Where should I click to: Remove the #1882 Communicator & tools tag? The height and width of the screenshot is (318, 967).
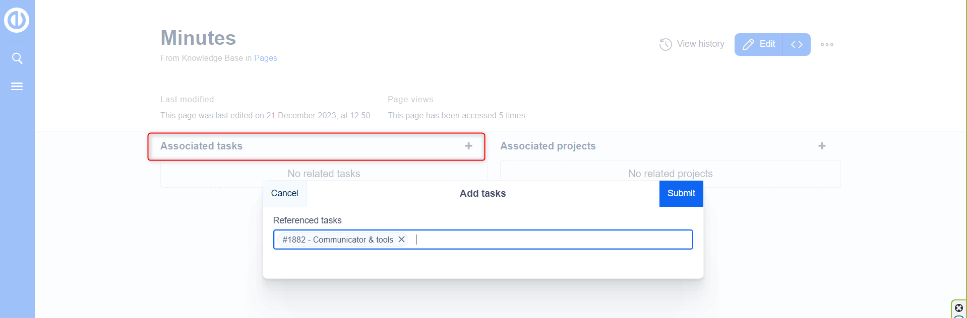point(402,240)
